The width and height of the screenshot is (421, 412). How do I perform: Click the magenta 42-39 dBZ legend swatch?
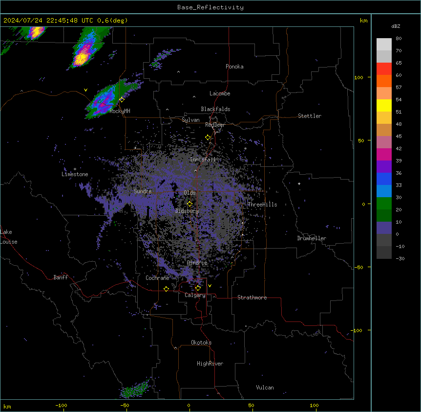[384, 154]
